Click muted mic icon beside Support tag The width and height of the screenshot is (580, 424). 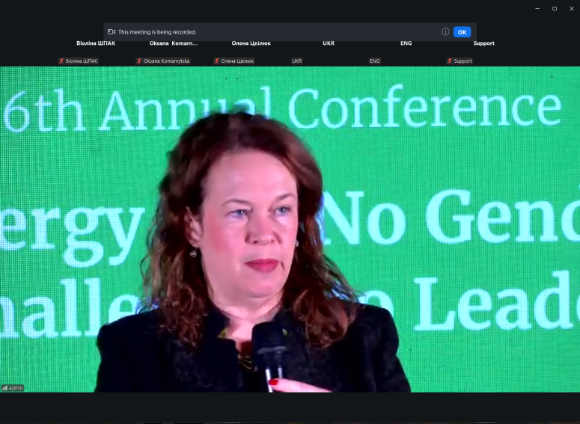point(450,61)
